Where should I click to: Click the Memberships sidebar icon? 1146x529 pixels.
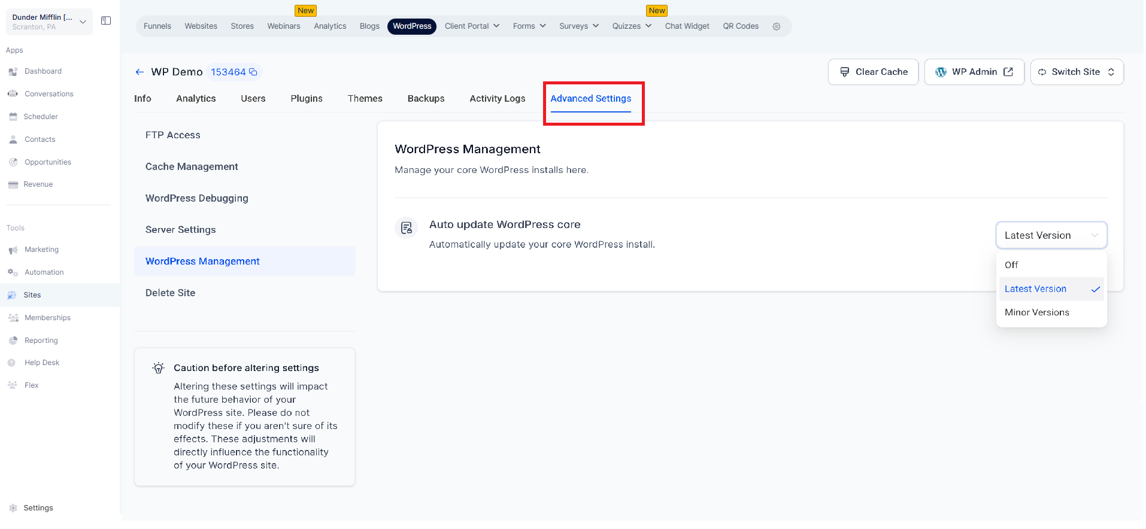click(13, 318)
